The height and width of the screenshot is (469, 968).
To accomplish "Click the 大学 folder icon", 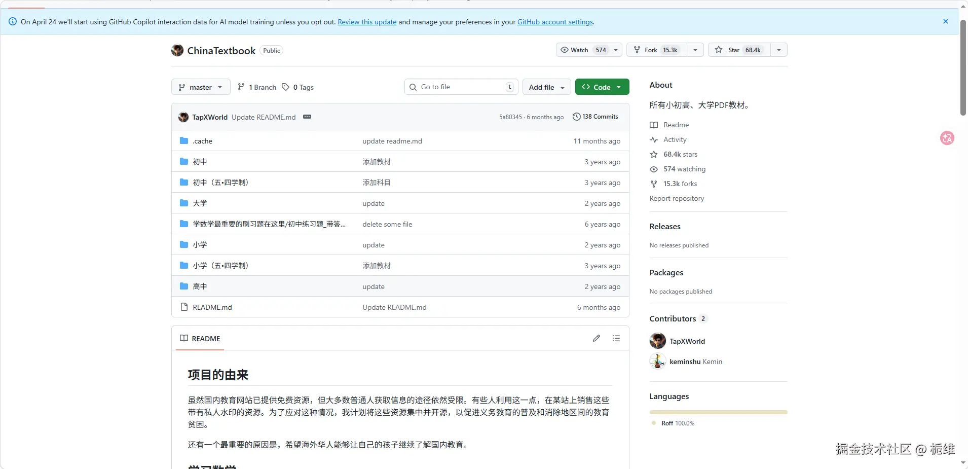I will click(184, 203).
